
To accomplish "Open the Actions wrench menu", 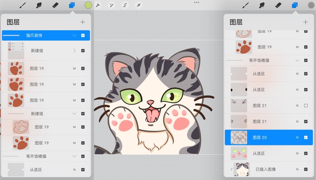I will [x=98, y=5].
